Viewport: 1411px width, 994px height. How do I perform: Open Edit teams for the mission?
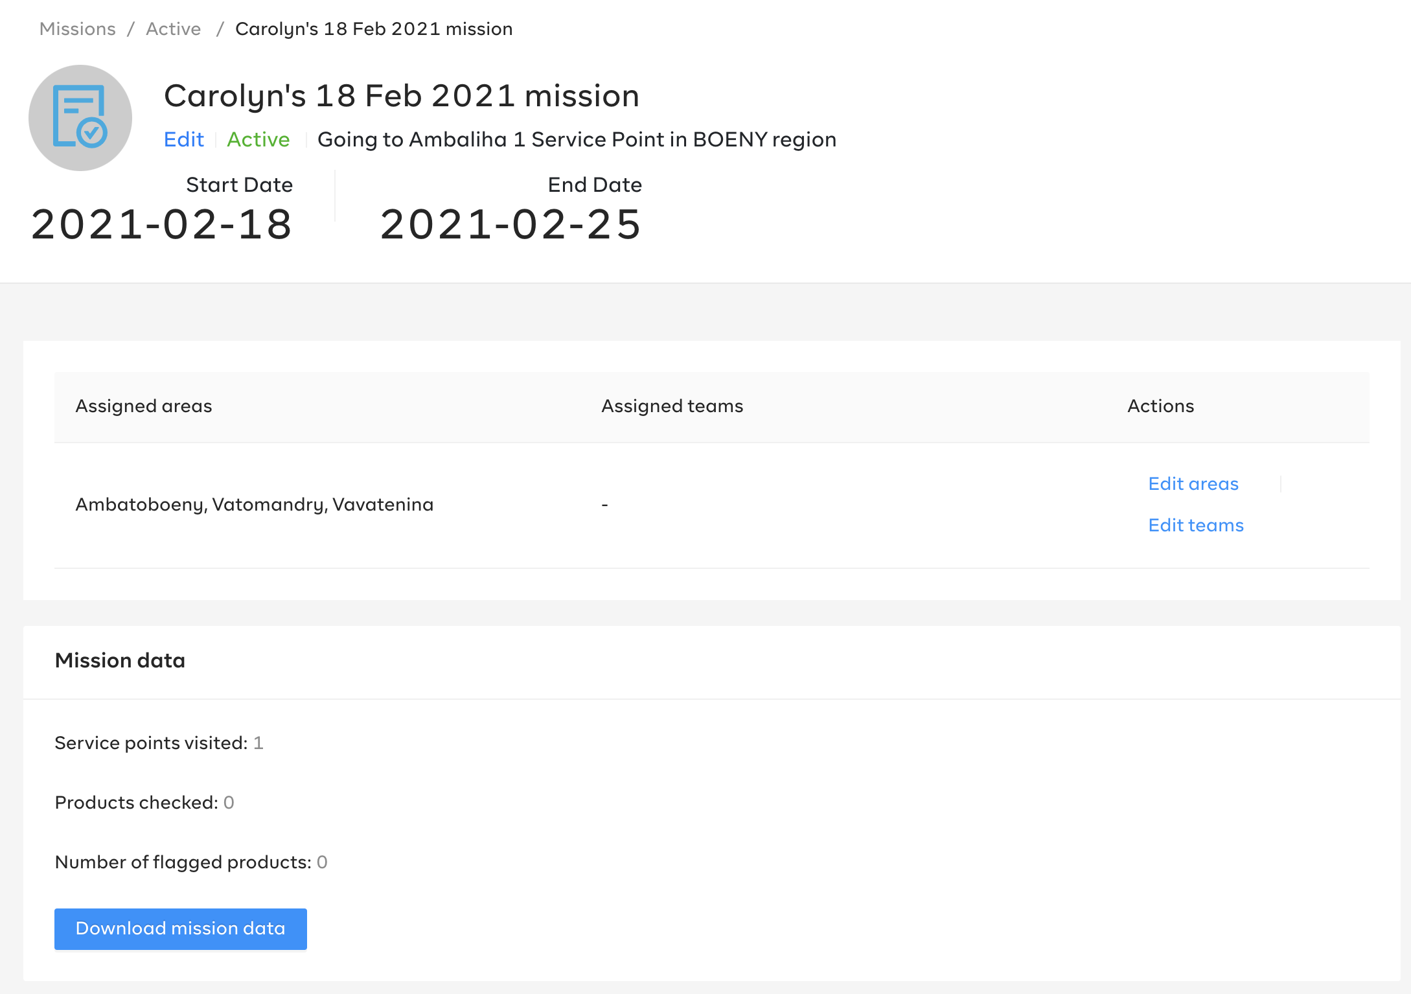click(x=1195, y=525)
